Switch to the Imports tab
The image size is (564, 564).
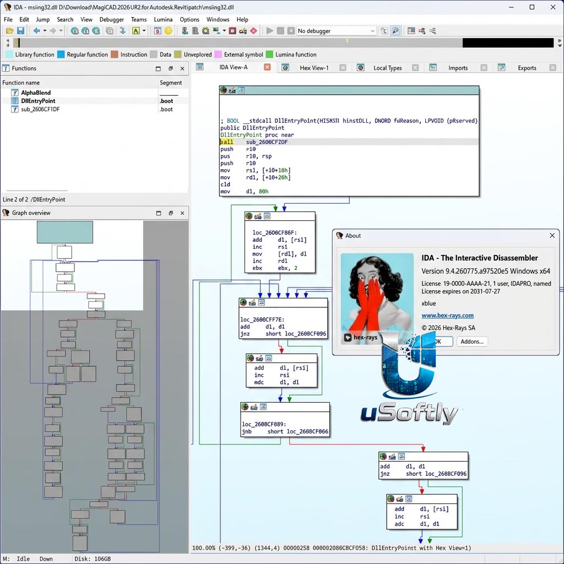458,68
